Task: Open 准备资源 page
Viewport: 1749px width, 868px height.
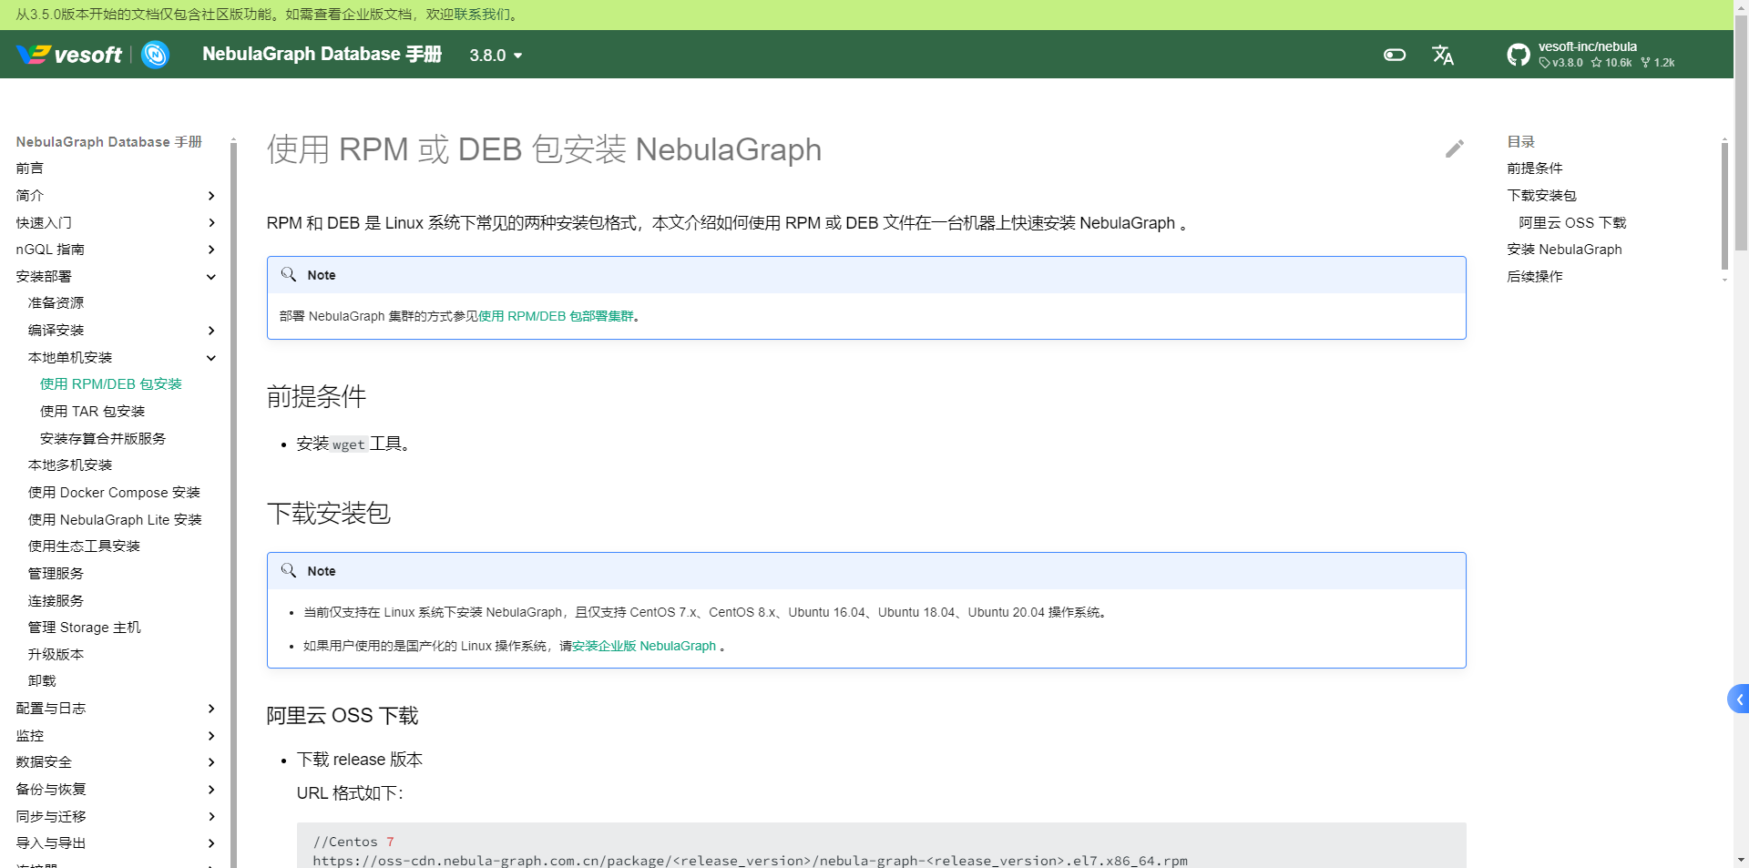Action: click(56, 303)
